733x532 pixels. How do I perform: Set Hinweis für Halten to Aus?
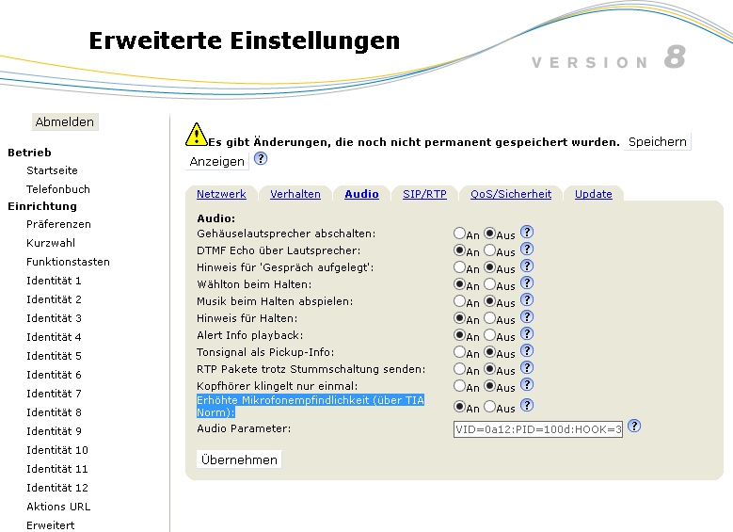pyautogui.click(x=489, y=319)
